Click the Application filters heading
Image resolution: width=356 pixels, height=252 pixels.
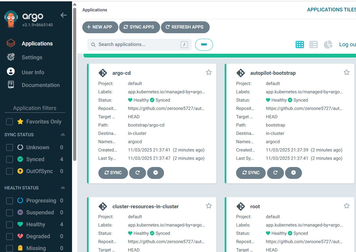click(x=35, y=108)
